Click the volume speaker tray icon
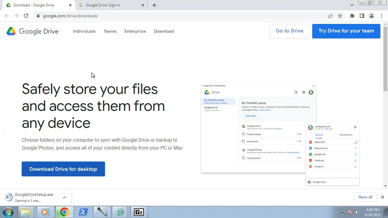The height and width of the screenshot is (218, 388). tap(357, 212)
